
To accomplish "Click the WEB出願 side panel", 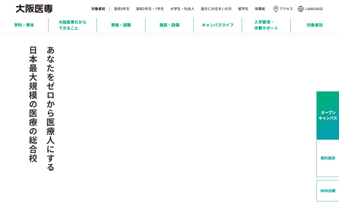I will click(328, 191).
